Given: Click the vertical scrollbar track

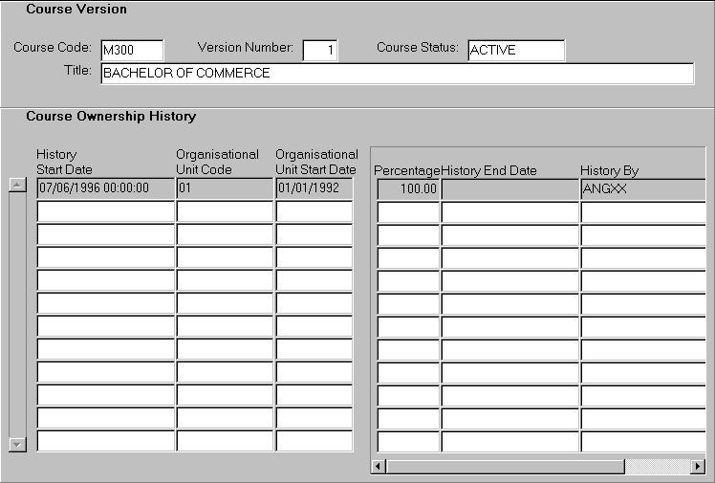Looking at the screenshot, I should 16,316.
